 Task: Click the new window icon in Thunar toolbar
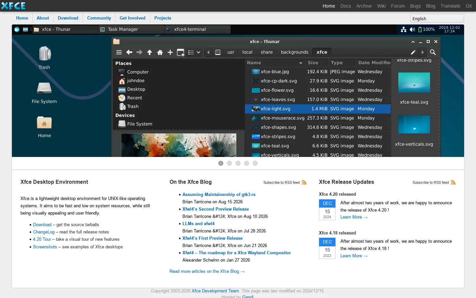pyautogui.click(x=180, y=52)
